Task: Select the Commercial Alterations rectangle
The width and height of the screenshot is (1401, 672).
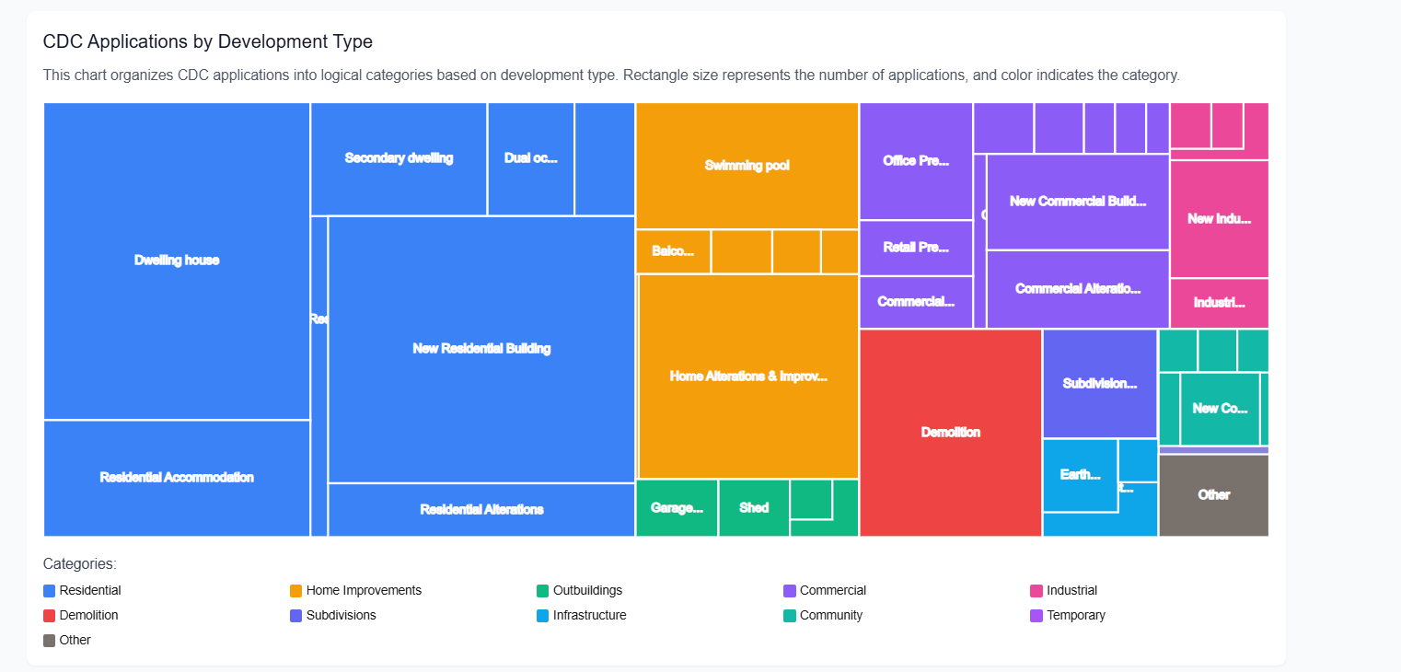Action: 1078,289
